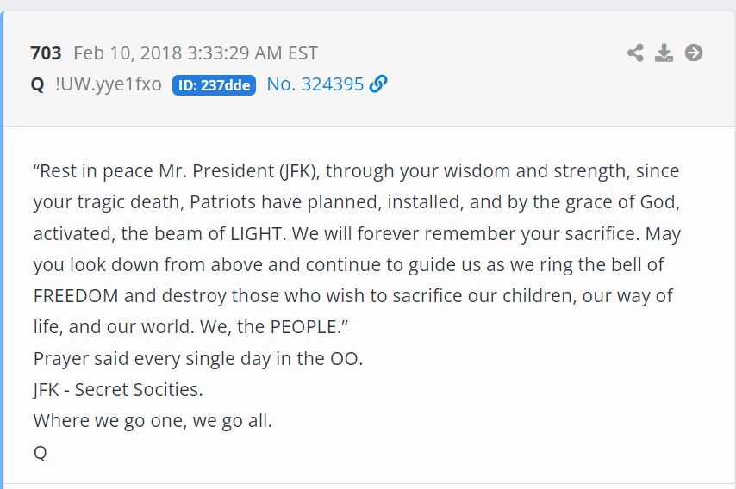Click the bold Q author name
This screenshot has width=736, height=489.
[38, 85]
